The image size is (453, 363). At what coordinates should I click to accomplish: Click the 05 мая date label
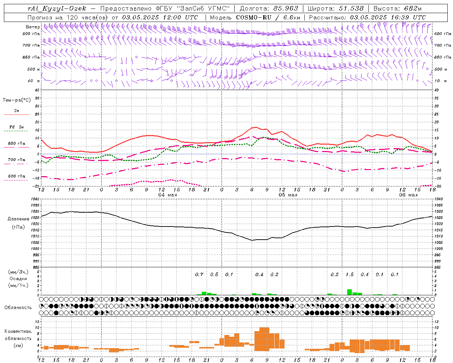click(x=288, y=195)
